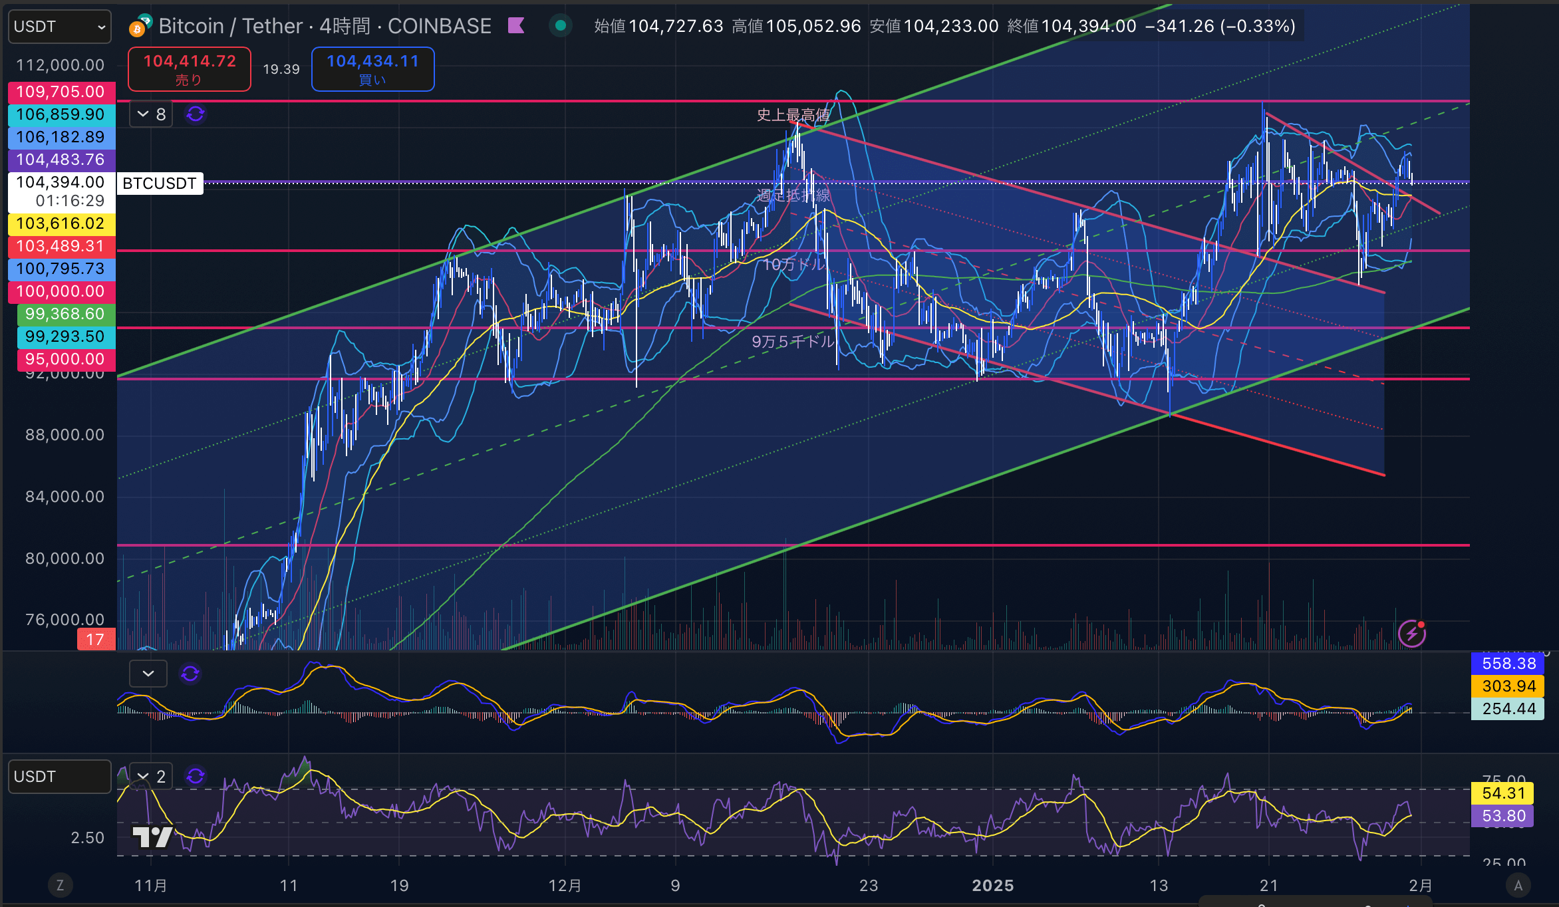Click the green market status circle icon
The width and height of the screenshot is (1559, 907).
[561, 26]
